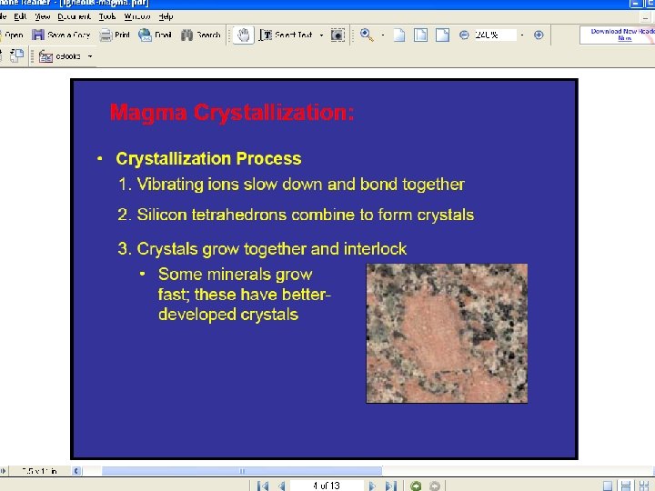Screen dimensions: 655x491
Task: Select the Zoom In magnifier tool
Action: click(x=367, y=35)
